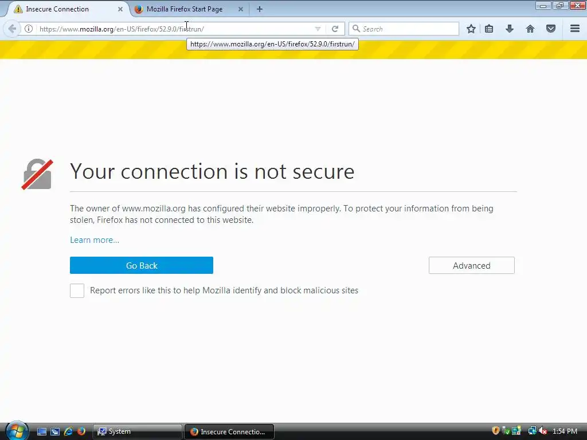Open the Firefox hamburger menu

[x=575, y=29]
